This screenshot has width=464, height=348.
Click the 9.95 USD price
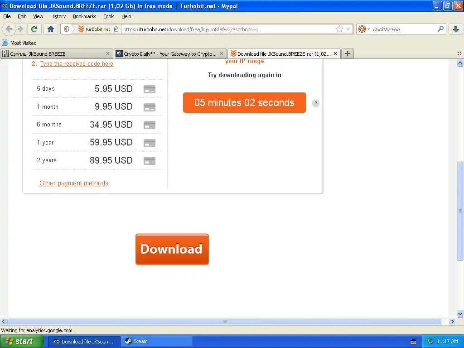[114, 106]
